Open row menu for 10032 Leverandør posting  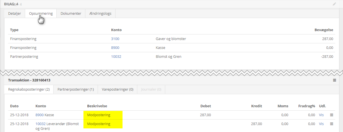(x=332, y=124)
